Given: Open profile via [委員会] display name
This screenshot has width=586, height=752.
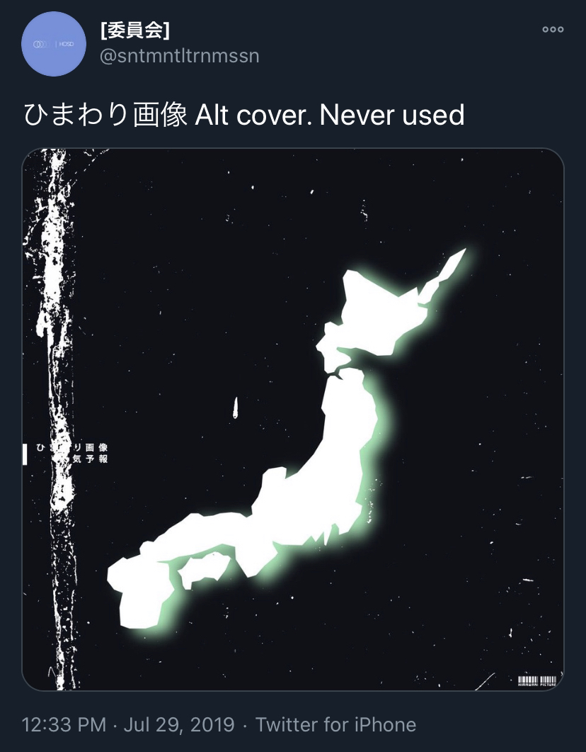Looking at the screenshot, I should click(135, 30).
